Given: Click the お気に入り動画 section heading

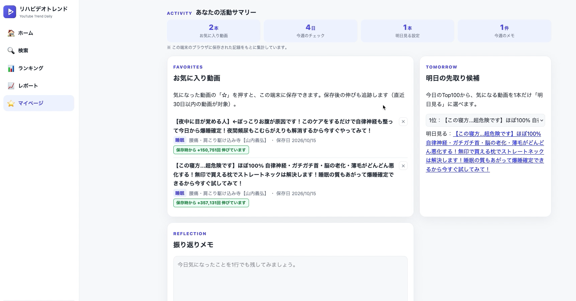Looking at the screenshot, I should coord(197,78).
